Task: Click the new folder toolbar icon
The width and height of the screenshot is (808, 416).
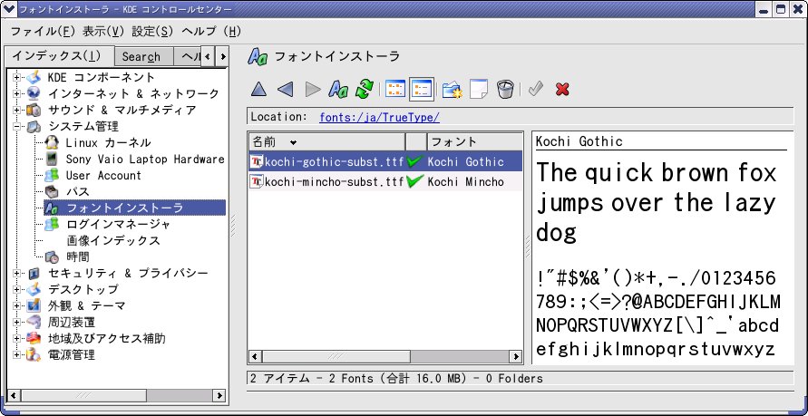Action: pyautogui.click(x=453, y=90)
